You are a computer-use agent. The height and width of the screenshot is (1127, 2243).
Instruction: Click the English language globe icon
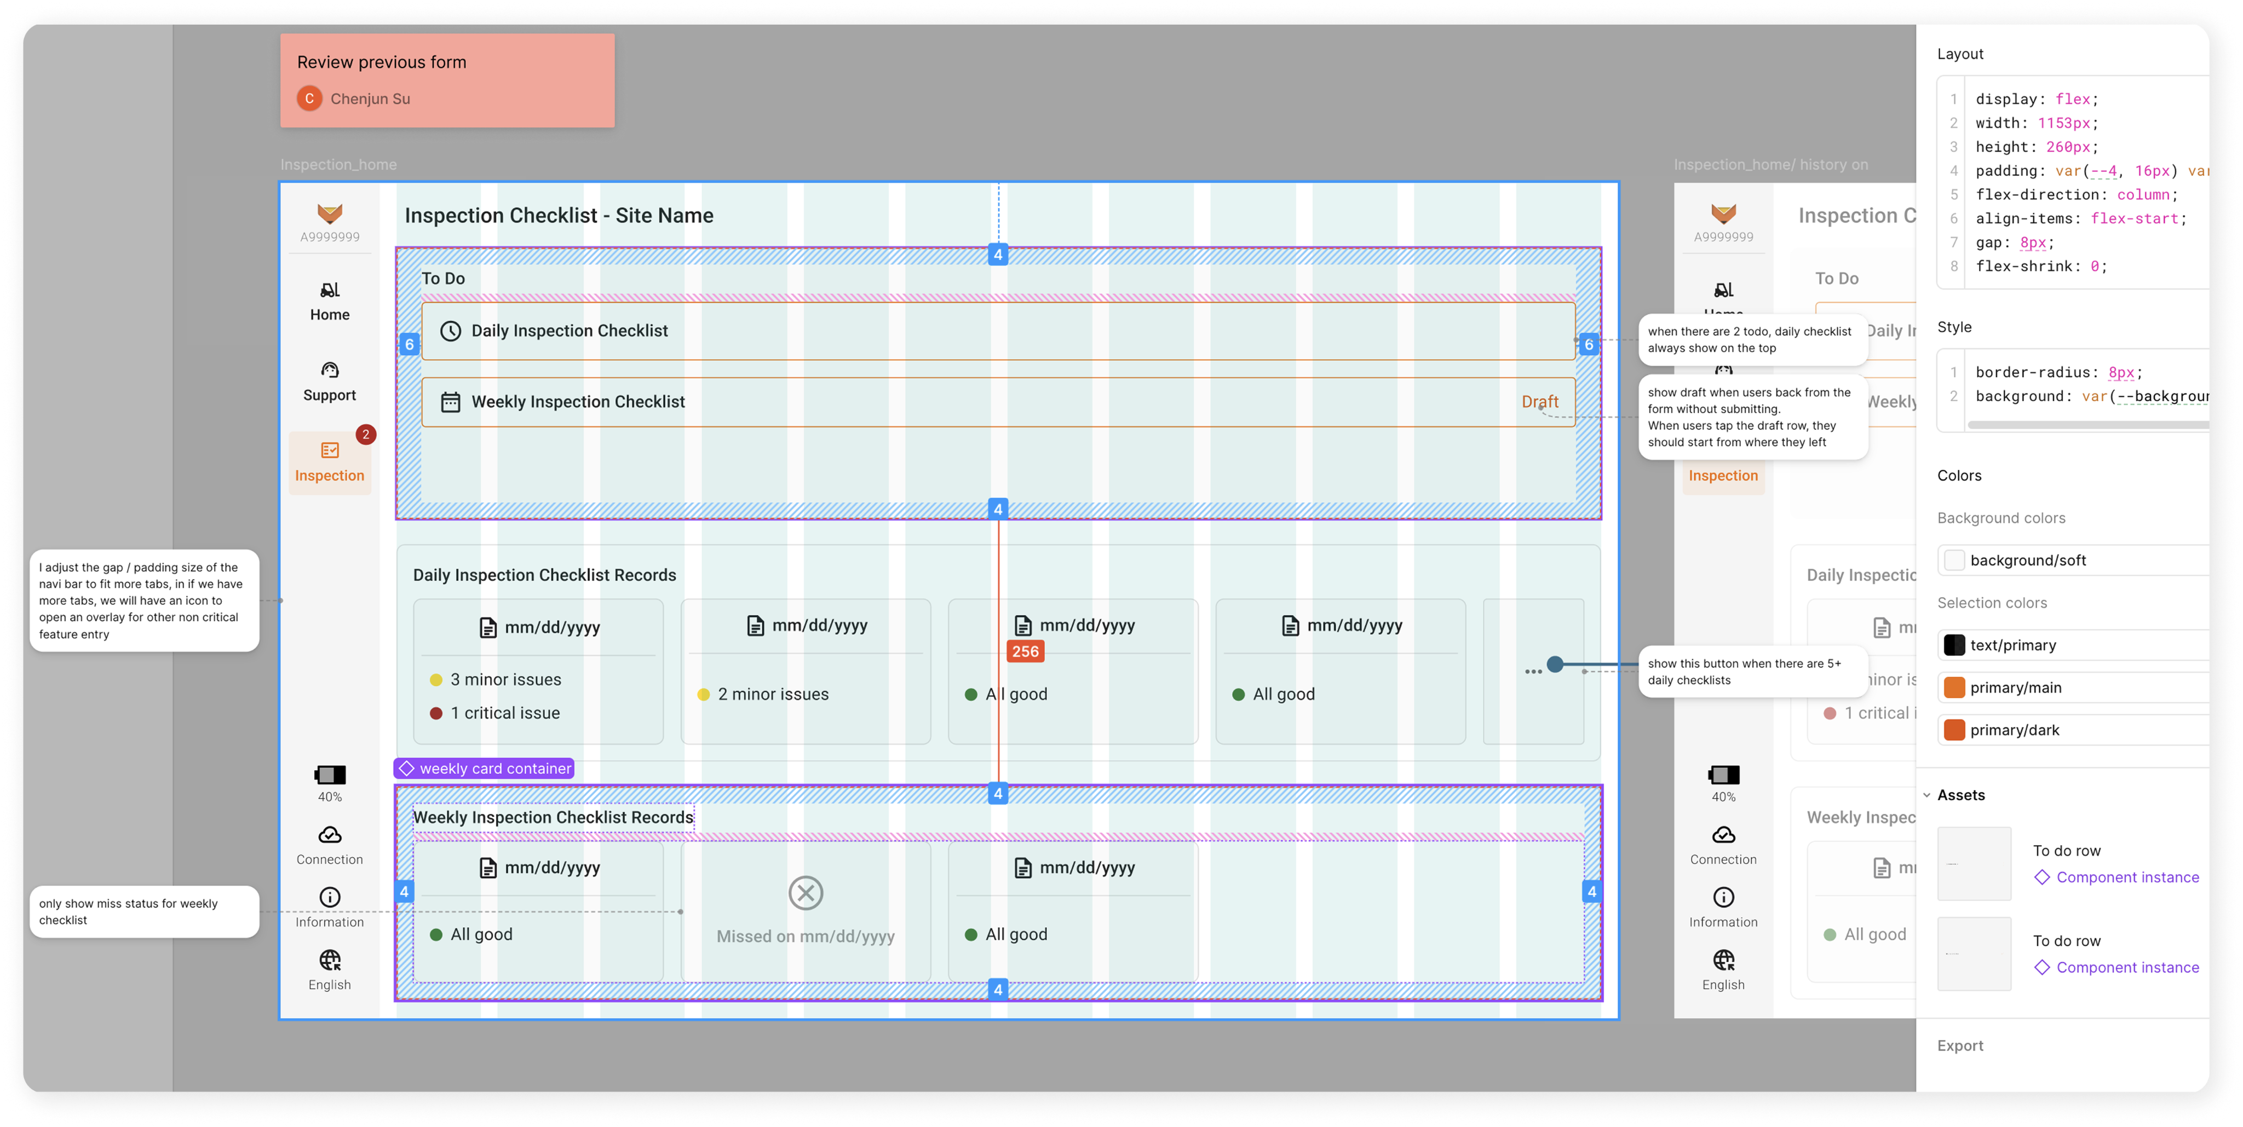click(x=329, y=960)
